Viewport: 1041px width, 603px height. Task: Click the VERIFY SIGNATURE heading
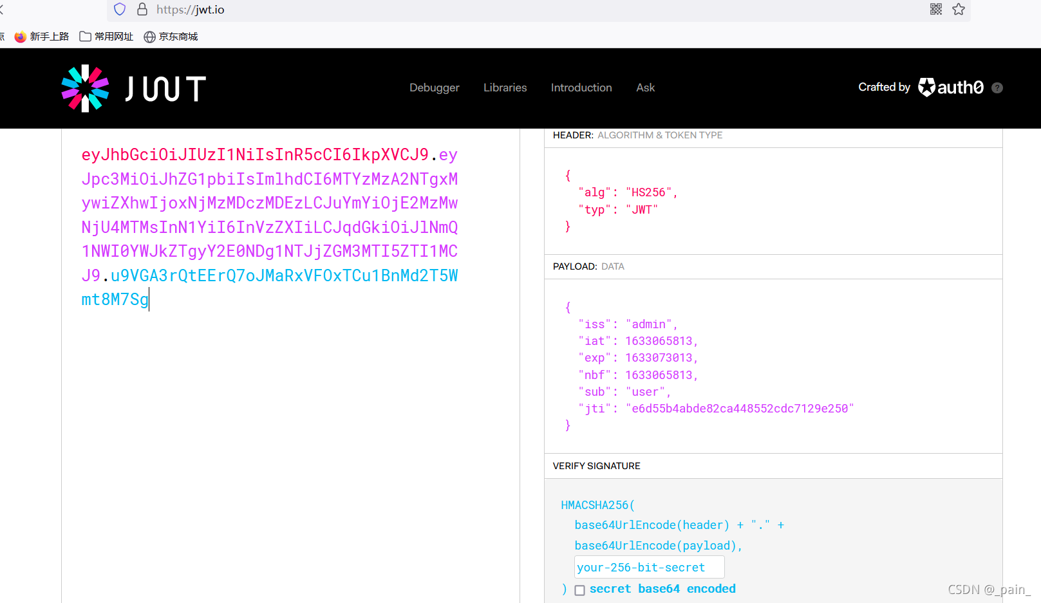point(596,466)
